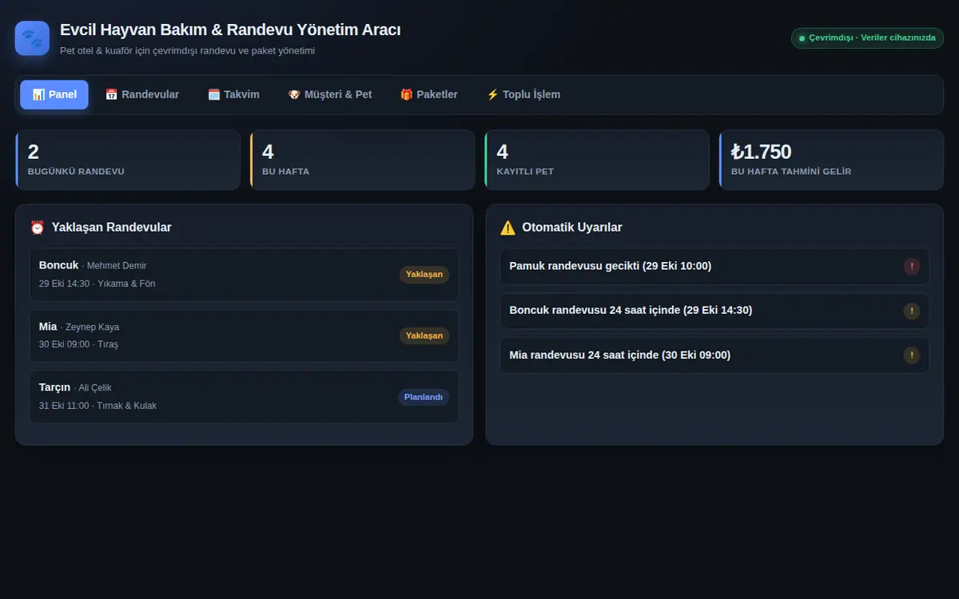Select the Toplu İşlem tab
Image resolution: width=959 pixels, height=599 pixels.
coord(523,94)
